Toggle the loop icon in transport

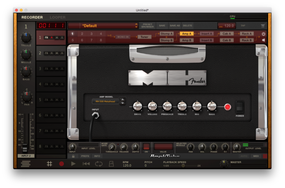point(99,164)
